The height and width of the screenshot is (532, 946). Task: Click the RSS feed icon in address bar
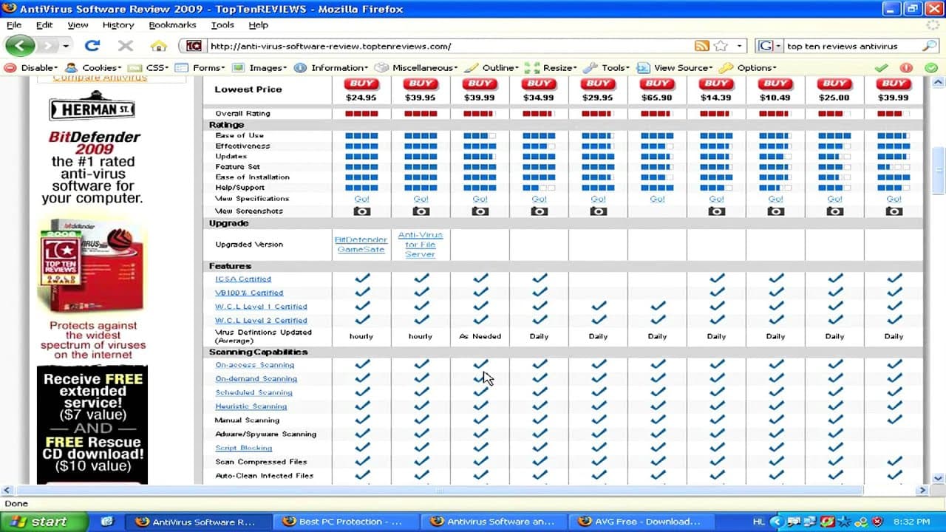(x=702, y=46)
